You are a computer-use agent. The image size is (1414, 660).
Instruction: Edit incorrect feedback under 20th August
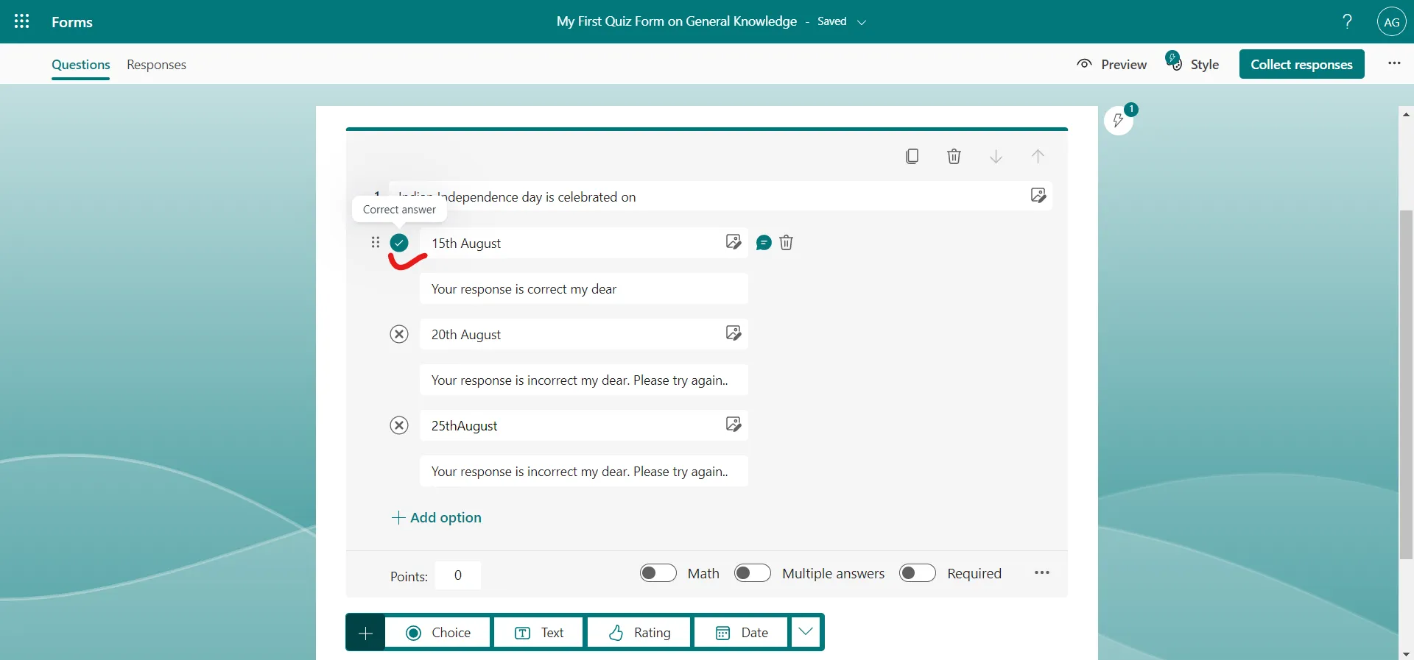[x=584, y=380]
